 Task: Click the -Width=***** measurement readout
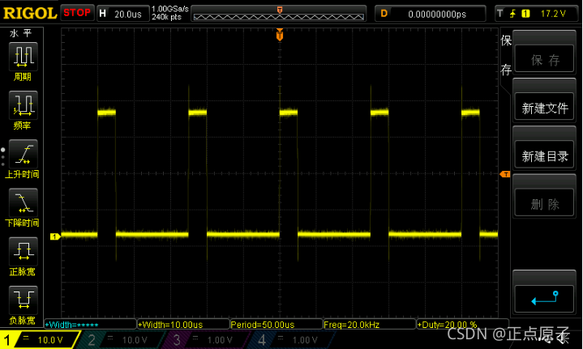(90, 325)
